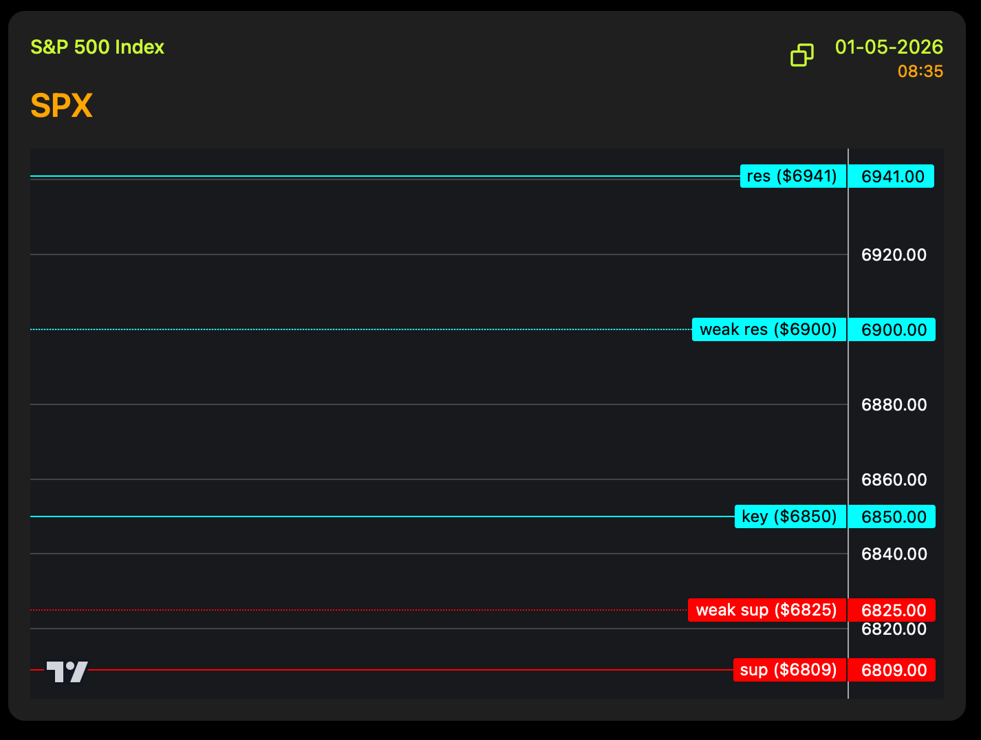The width and height of the screenshot is (981, 740).
Task: Select the weak sup ($6825) label
Action: click(766, 610)
